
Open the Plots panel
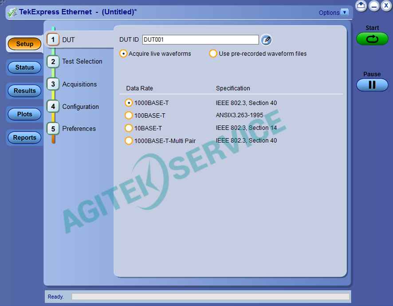[x=24, y=114]
